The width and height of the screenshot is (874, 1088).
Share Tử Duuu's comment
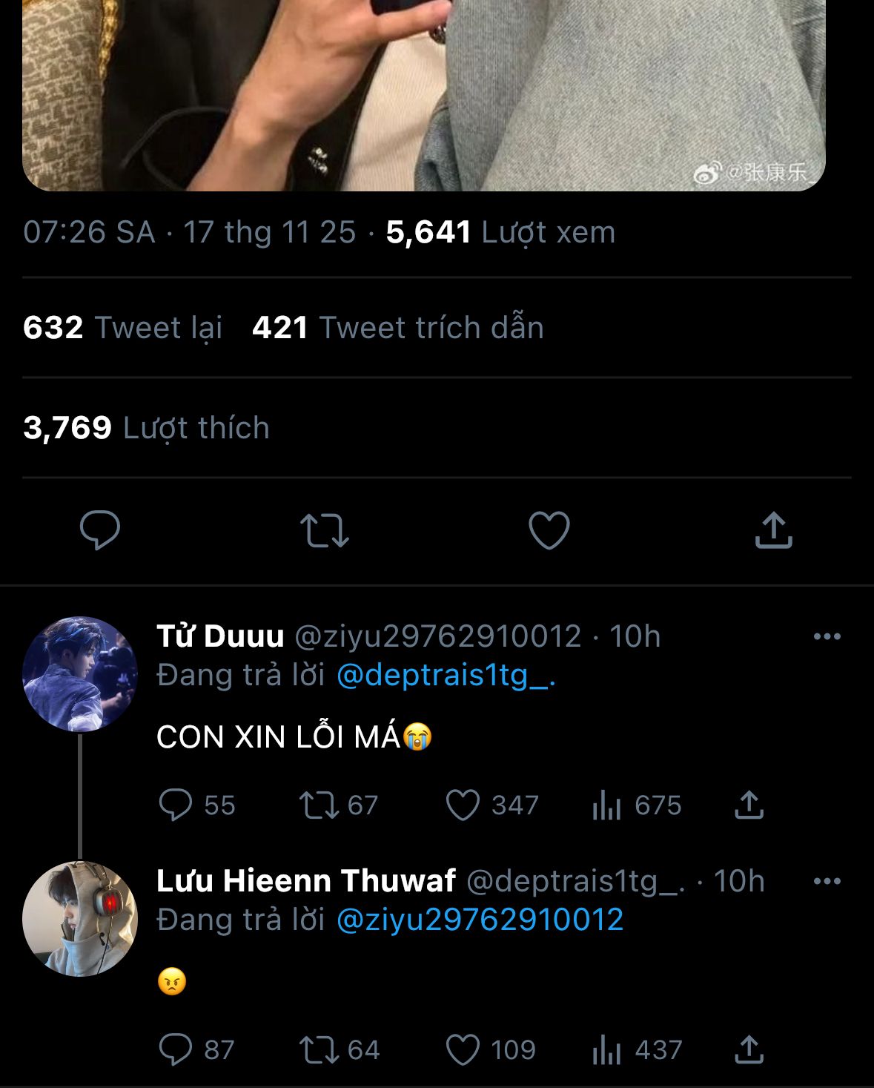[749, 805]
